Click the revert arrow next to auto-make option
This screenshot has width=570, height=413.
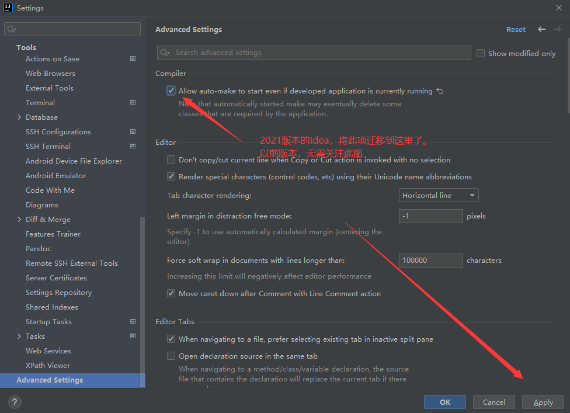(x=440, y=91)
